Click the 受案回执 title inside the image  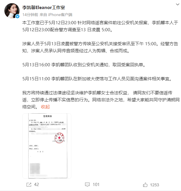click(x=48, y=116)
